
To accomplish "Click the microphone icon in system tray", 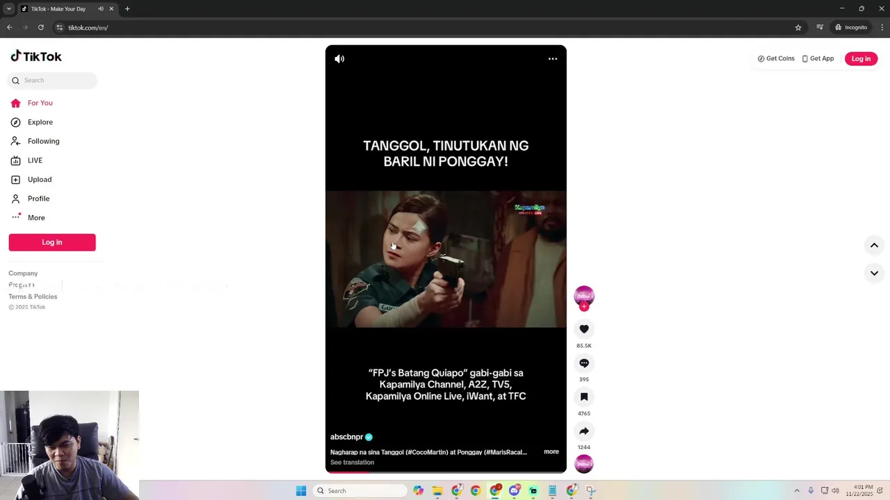I will 811,491.
